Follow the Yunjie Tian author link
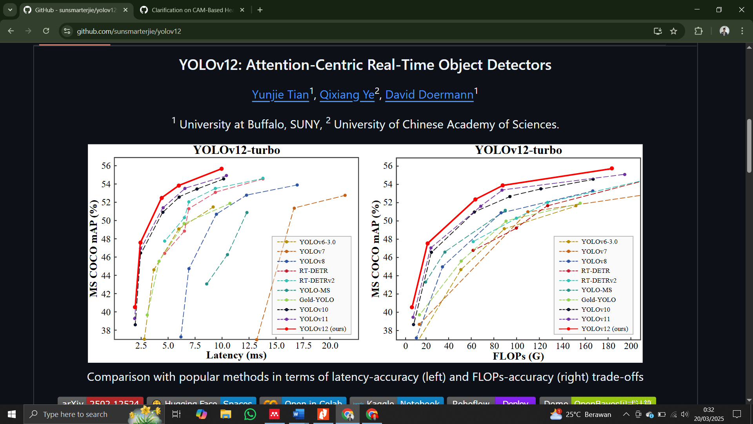The image size is (753, 424). coord(280,95)
